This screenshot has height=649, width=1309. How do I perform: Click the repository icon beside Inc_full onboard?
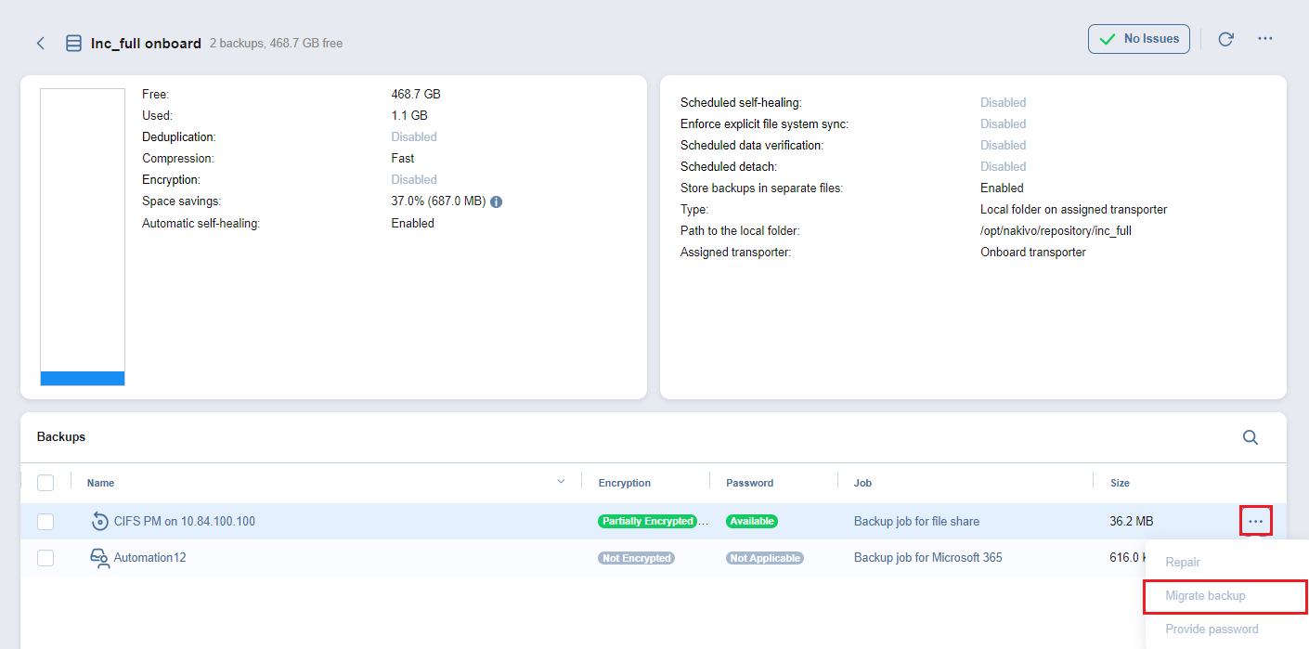(73, 44)
